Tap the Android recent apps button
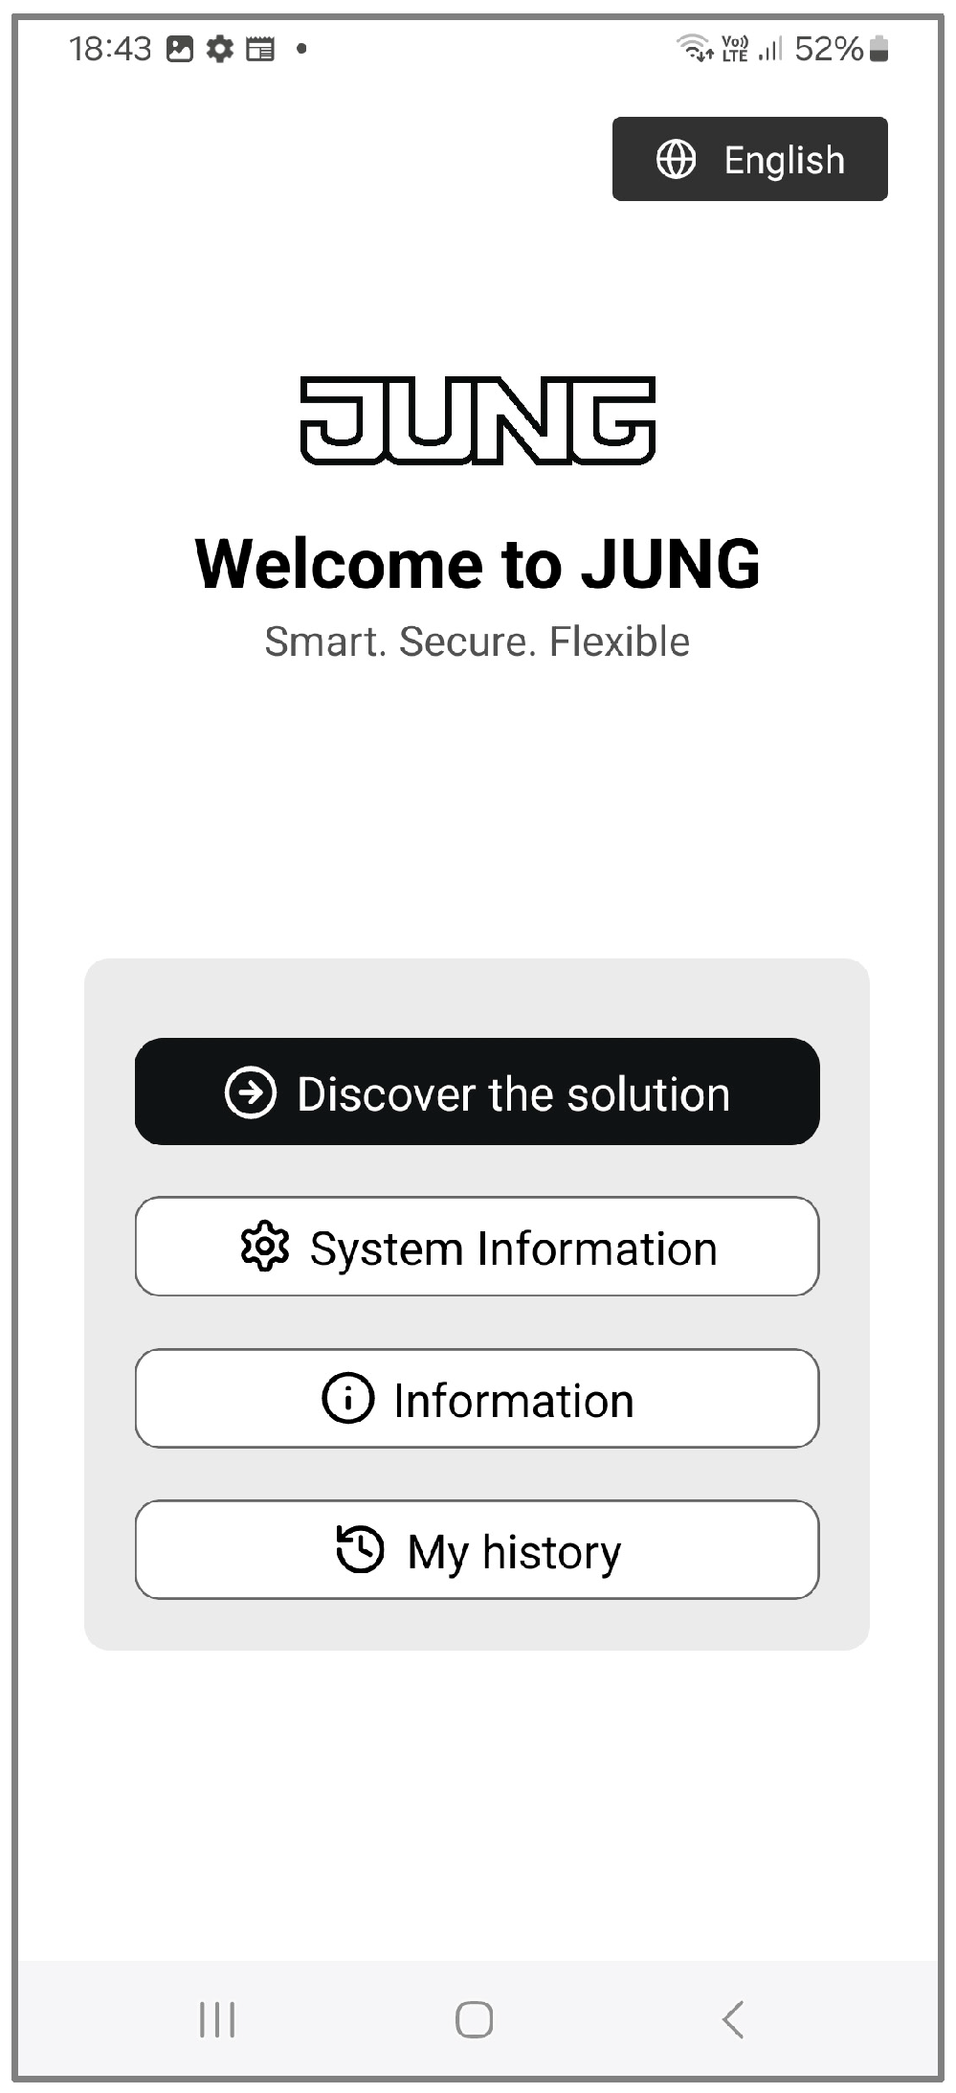Viewport: 956px width, 2093px height. (x=217, y=2020)
